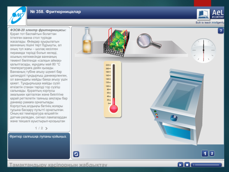Click the wall clock
Viewport: 229px width, 172px height.
point(203,51)
